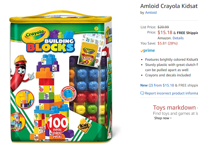This screenshot has width=198, height=148.
Task: Click the Report incorrect product information link
Action: (171, 93)
